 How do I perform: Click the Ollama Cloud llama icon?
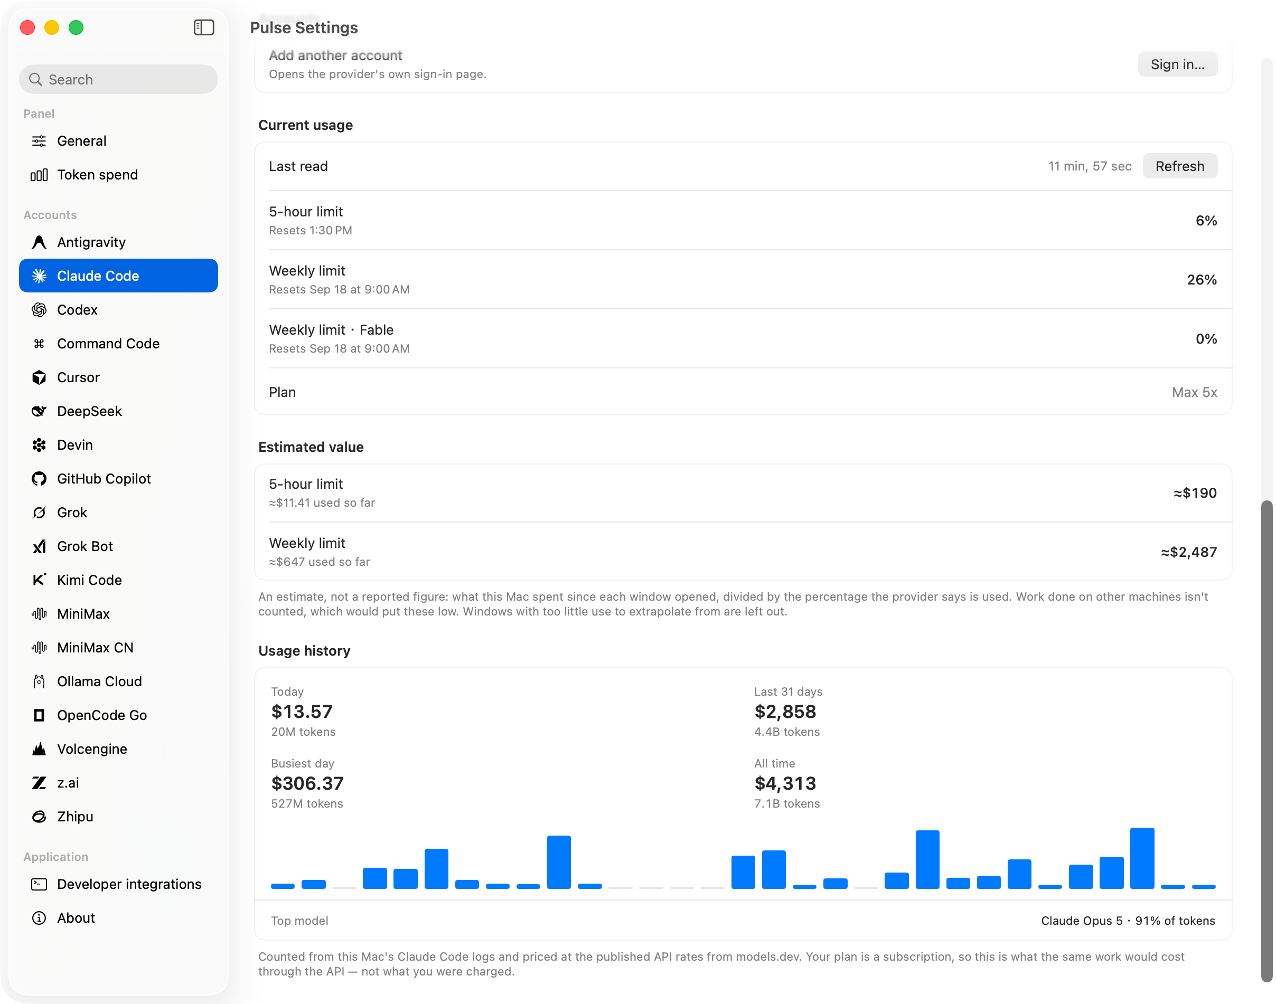pos(39,681)
